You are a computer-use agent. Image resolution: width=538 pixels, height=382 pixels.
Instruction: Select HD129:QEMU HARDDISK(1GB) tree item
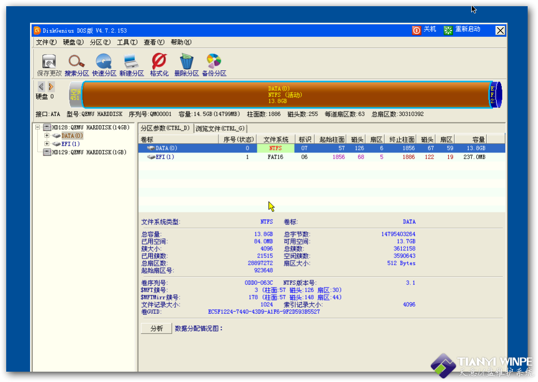pyautogui.click(x=89, y=152)
